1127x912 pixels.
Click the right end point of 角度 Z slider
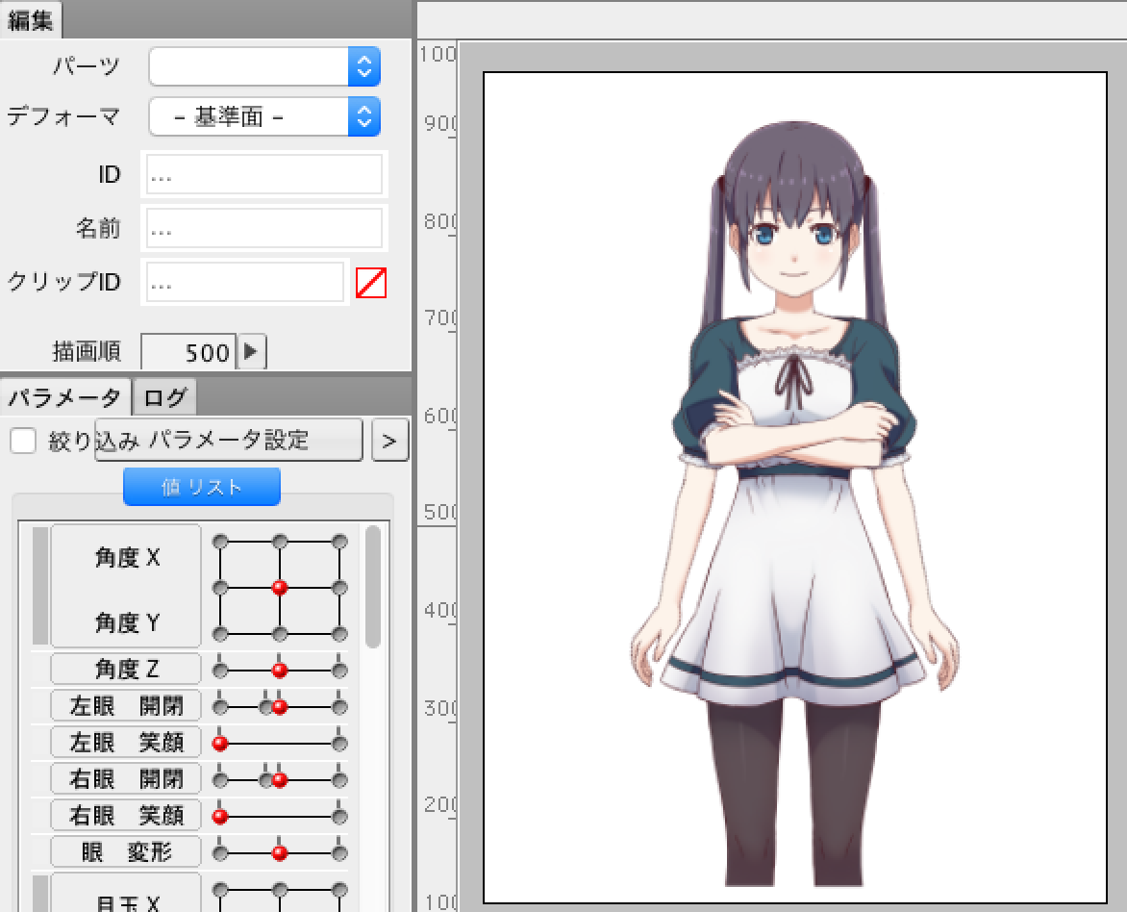(x=340, y=671)
